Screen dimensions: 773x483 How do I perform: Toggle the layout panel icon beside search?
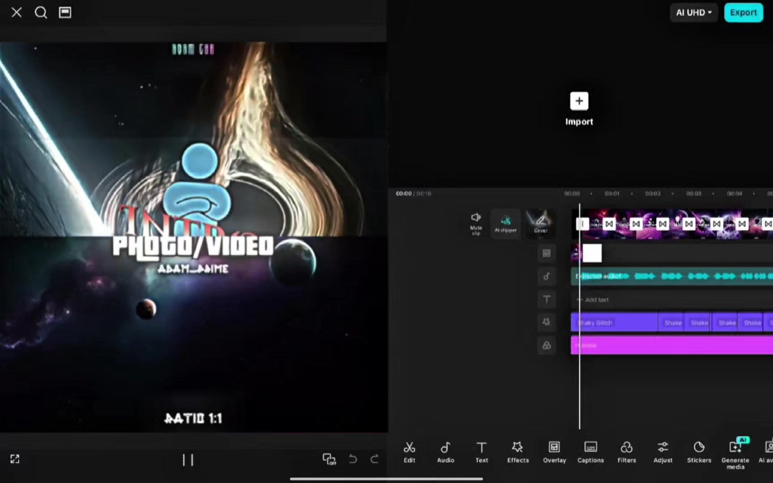[65, 13]
